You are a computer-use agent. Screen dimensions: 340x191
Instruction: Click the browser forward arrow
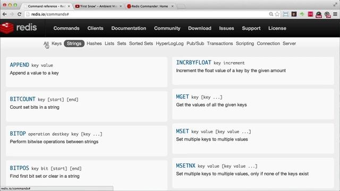[12, 14]
